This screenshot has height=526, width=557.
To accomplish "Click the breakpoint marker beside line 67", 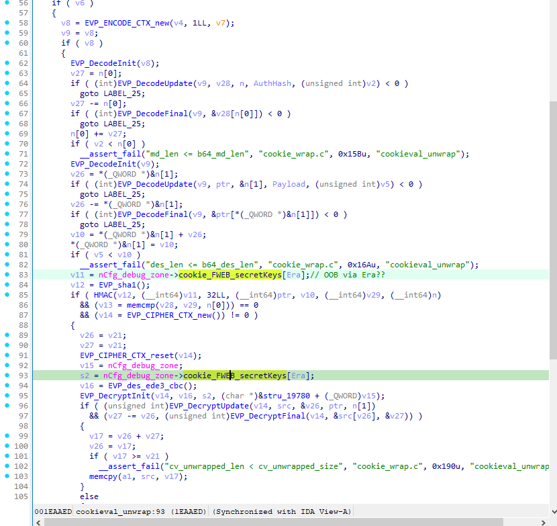I will [7, 113].
